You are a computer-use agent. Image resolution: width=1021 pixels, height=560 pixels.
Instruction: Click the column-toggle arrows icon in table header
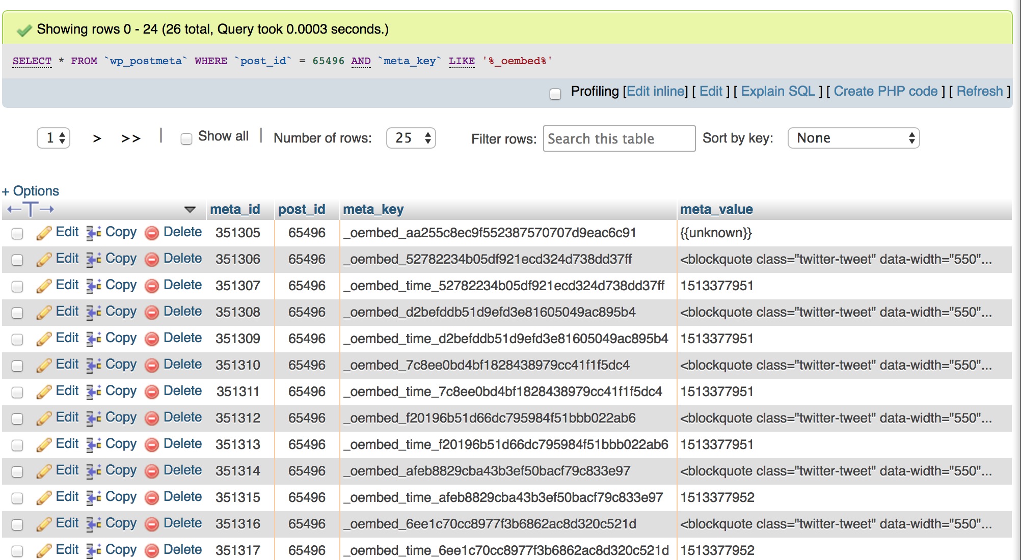click(x=31, y=209)
